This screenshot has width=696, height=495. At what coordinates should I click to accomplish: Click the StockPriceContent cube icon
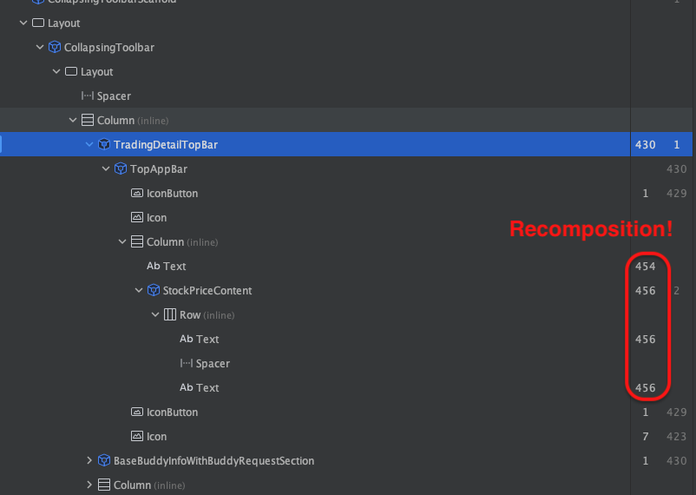[153, 290]
